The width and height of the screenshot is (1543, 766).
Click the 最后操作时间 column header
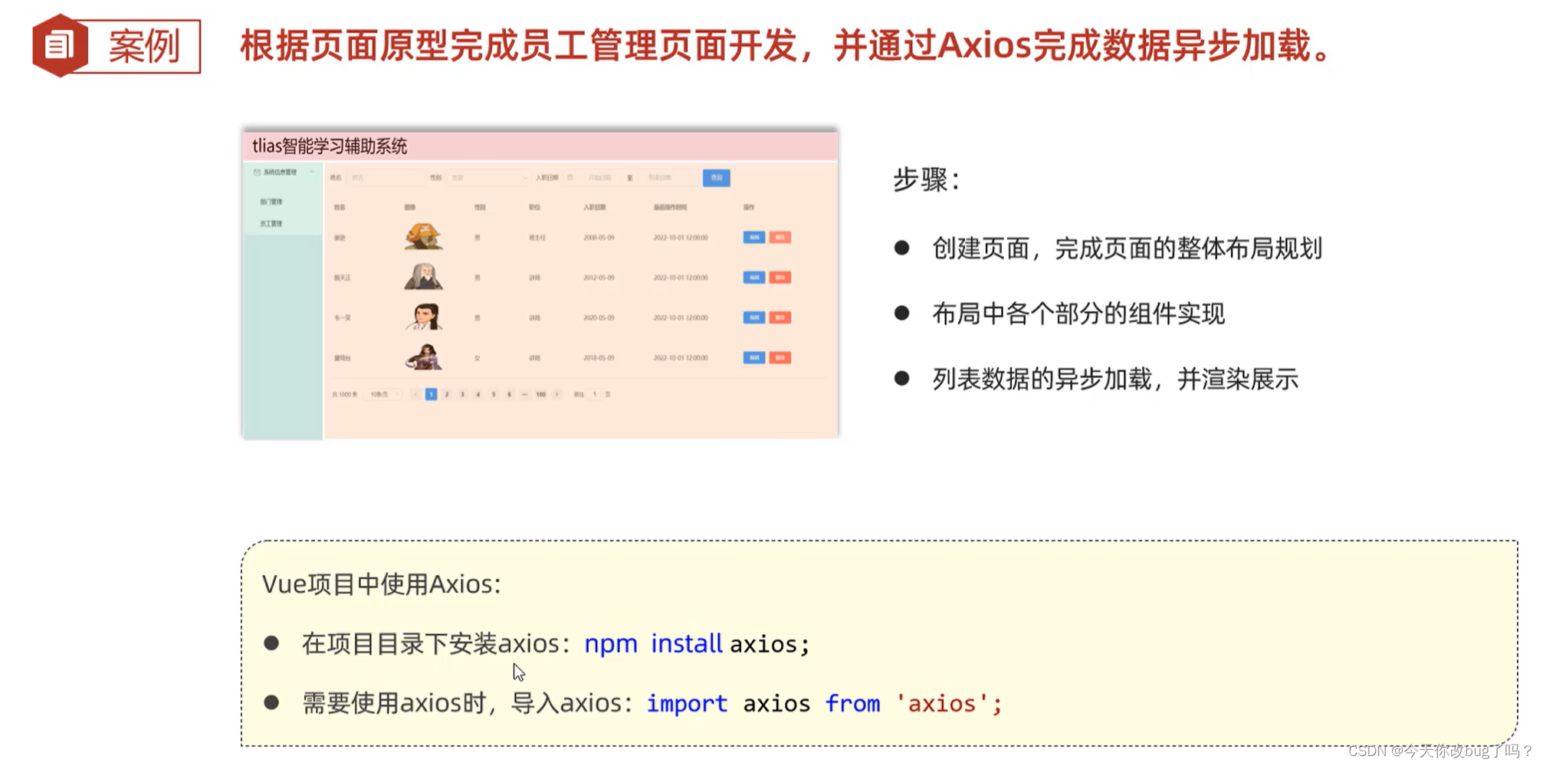pos(670,207)
